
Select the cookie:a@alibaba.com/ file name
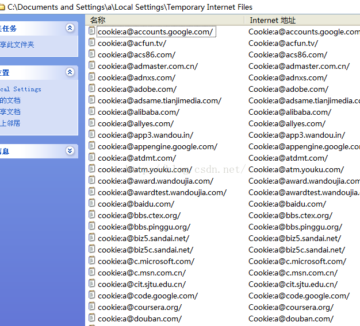139,112
